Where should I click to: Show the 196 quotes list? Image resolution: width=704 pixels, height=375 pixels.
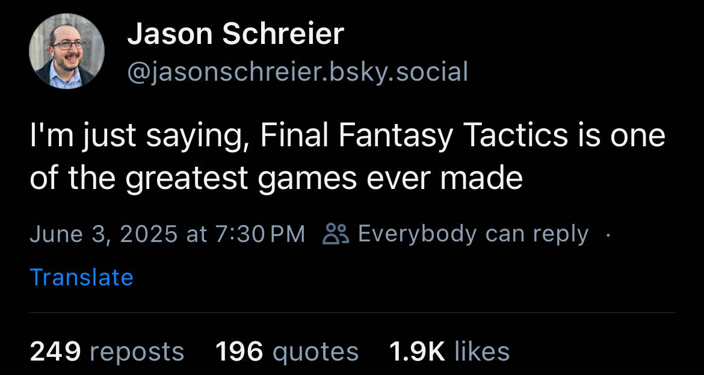point(287,352)
